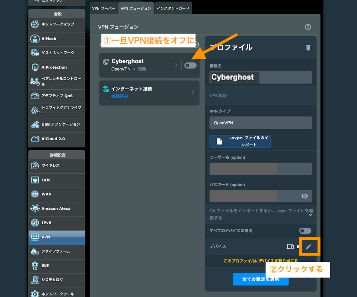Open the VPN profile delete trash icon
Image resolution: width=357 pixels, height=297 pixels.
[308, 47]
